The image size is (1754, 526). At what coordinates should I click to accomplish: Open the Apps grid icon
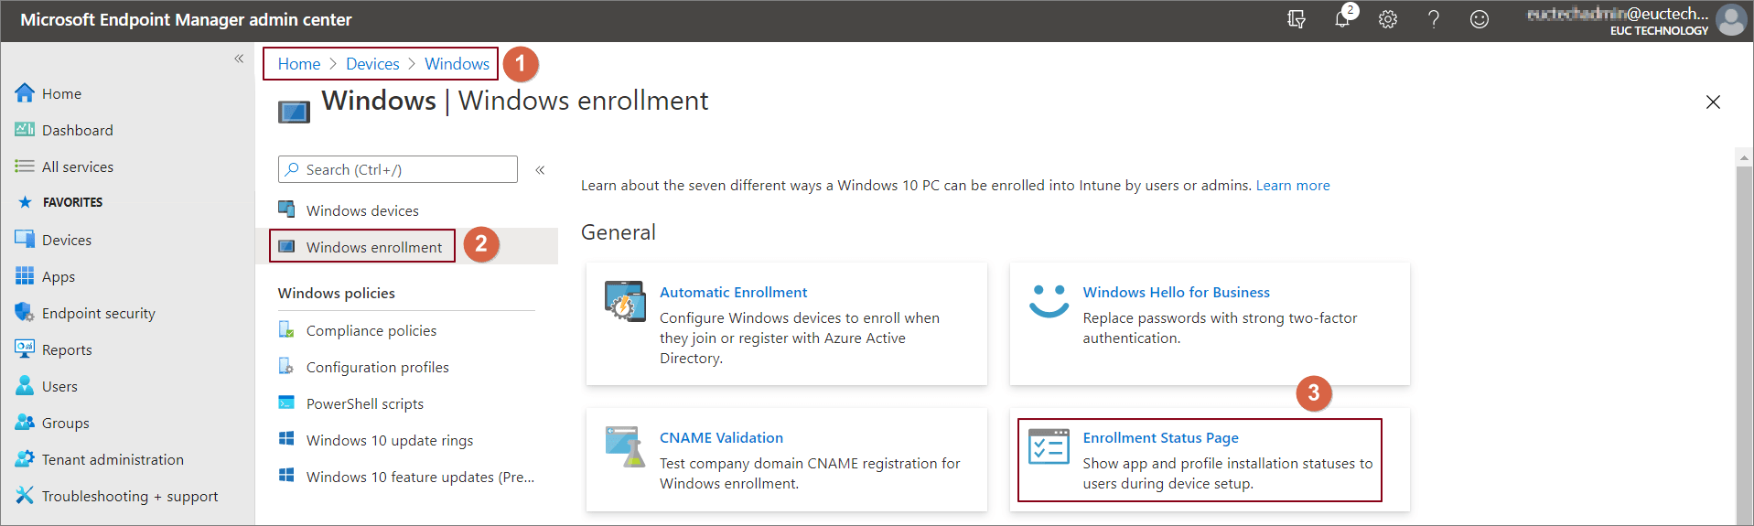click(25, 276)
